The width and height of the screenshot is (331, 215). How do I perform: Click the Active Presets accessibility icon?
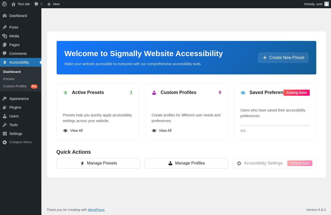(x=65, y=93)
